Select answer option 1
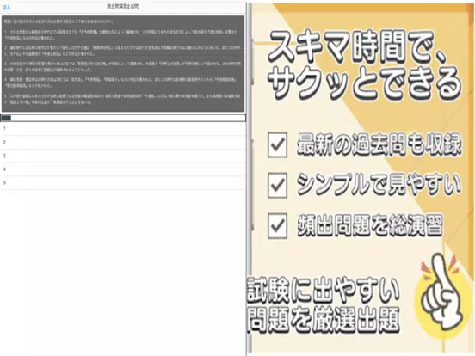The image size is (475, 356). pos(122,129)
